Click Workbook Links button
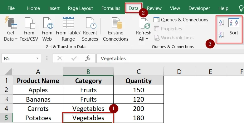 tap(174, 38)
